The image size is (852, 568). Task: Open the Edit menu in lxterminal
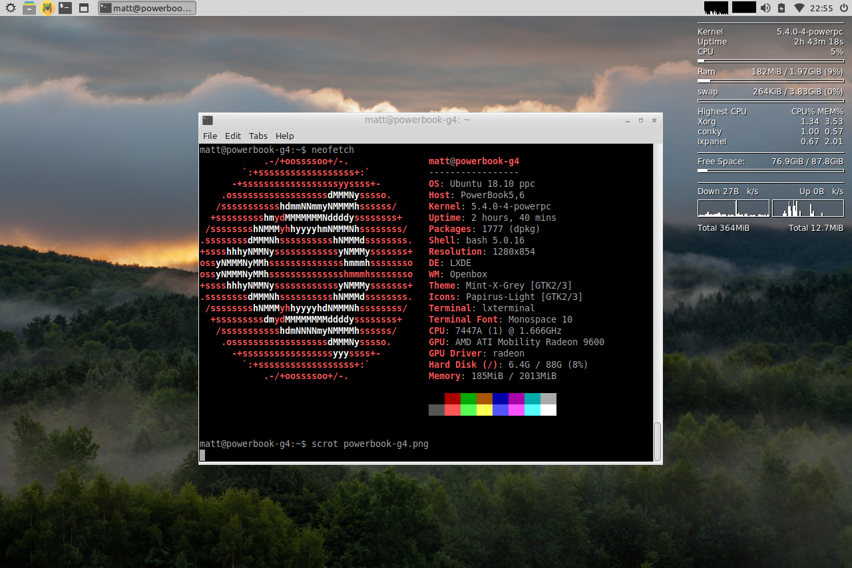[x=233, y=136]
